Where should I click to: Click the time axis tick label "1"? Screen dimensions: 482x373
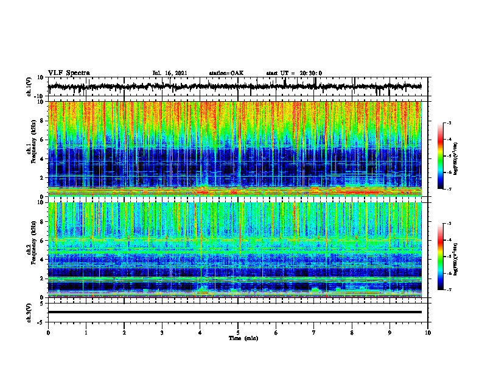click(x=86, y=333)
